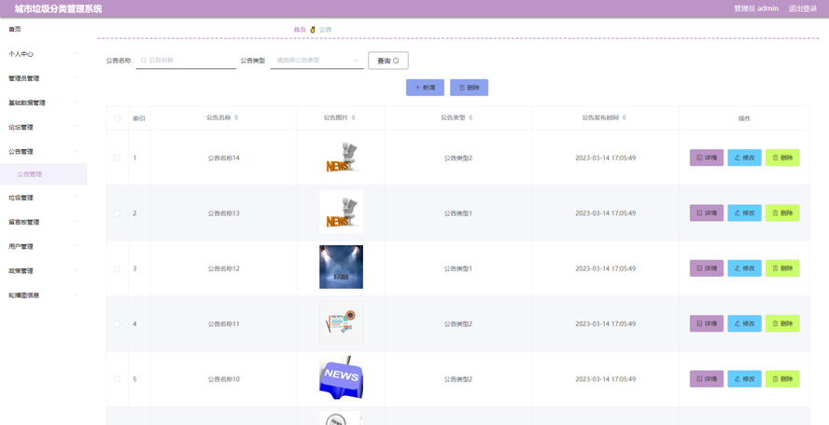
Task: Click 修改 for 公告名称11
Action: tap(744, 323)
